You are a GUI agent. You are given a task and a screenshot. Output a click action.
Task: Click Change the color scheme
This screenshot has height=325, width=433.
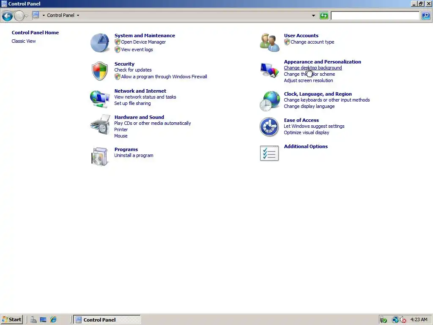[309, 74]
